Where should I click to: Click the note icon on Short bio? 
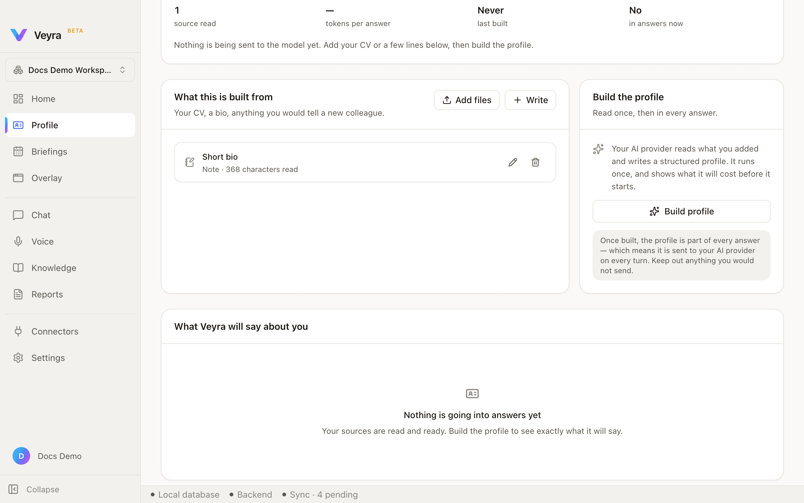[189, 162]
